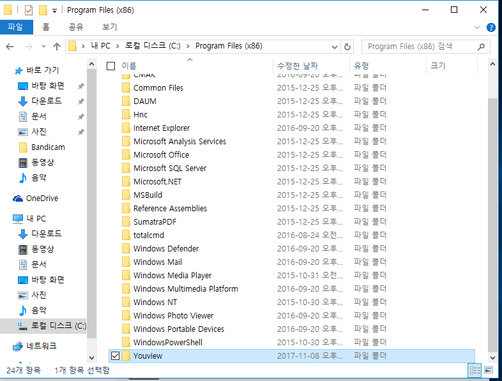Go back with the left arrow button
Screen dimensions: 502x381
pos(10,47)
